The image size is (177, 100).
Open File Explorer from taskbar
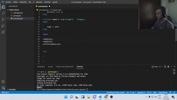pyautogui.click(x=88, y=97)
